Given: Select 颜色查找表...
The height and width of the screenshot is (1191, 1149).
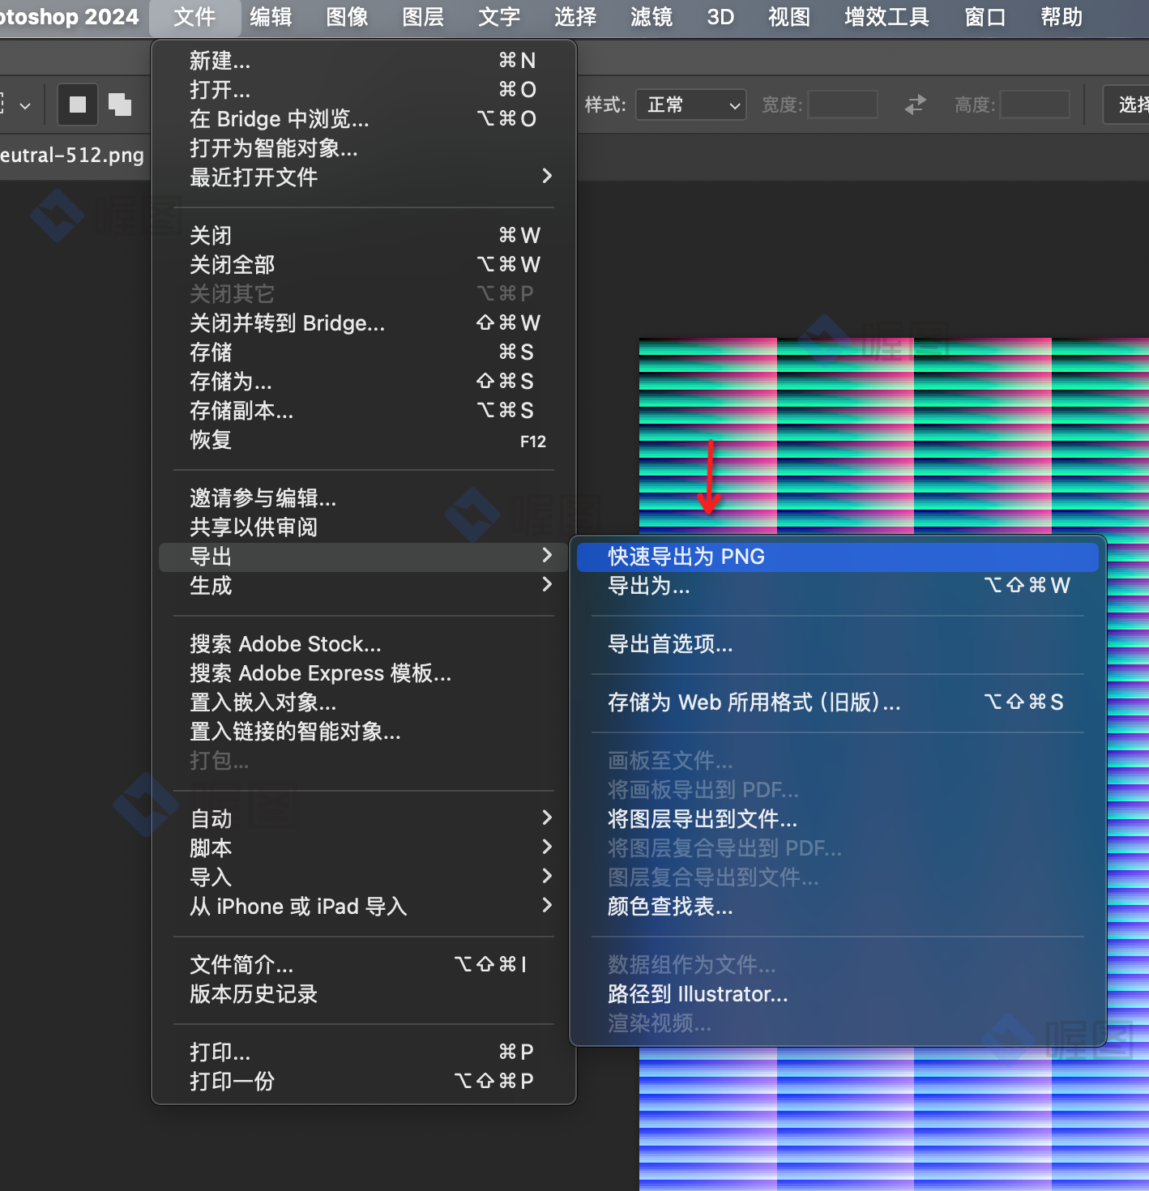Looking at the screenshot, I should [x=838, y=907].
